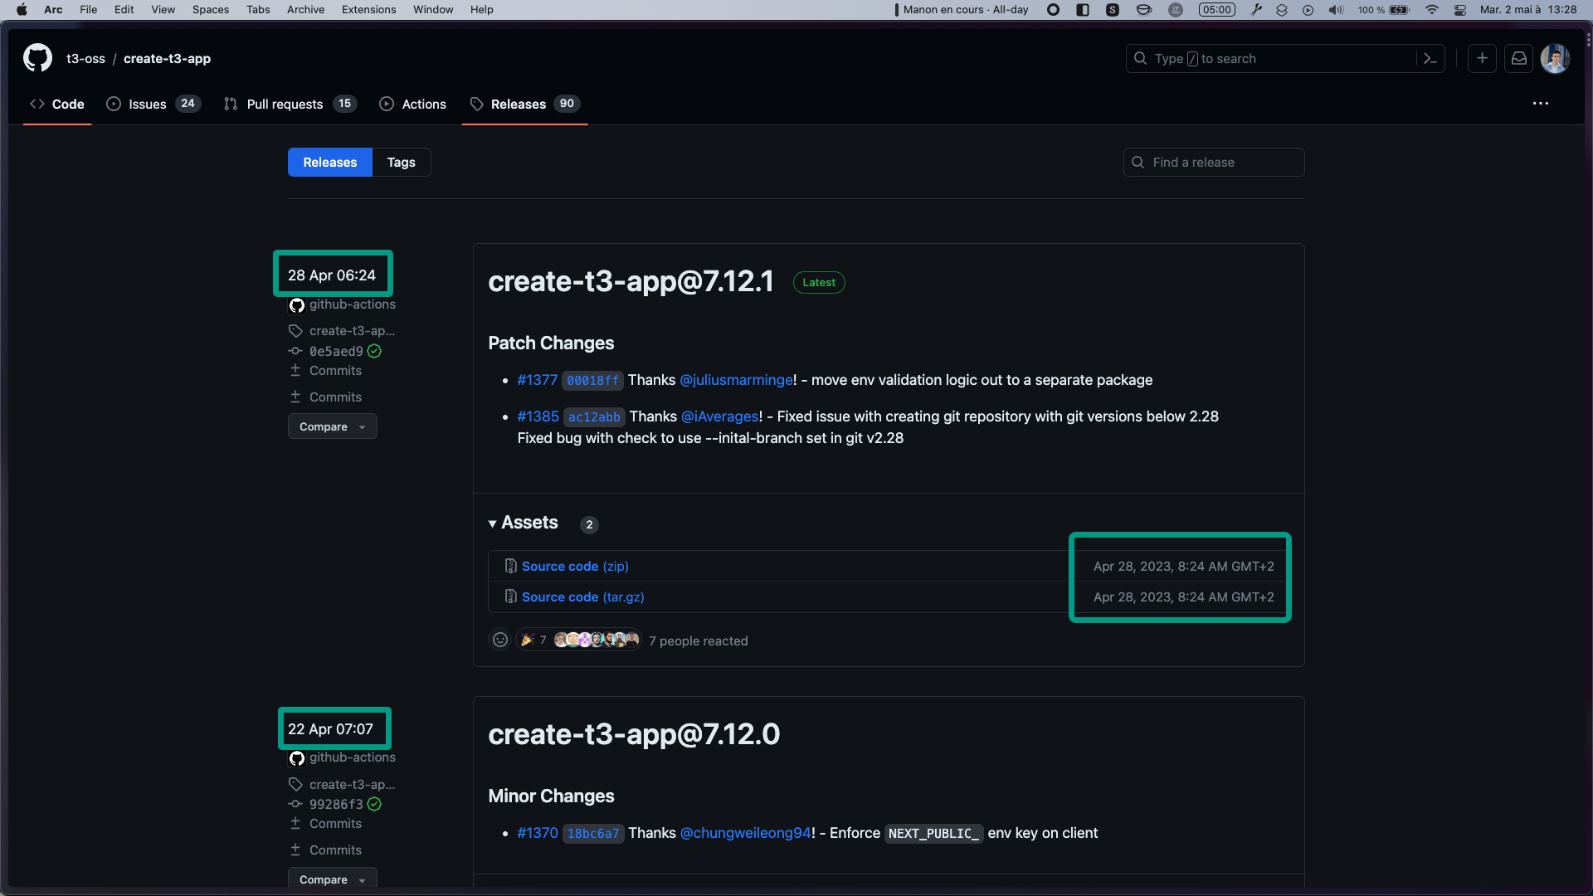This screenshot has height=896, width=1593.
Task: Click the commit icon next to 0e5aed9
Action: pos(295,351)
